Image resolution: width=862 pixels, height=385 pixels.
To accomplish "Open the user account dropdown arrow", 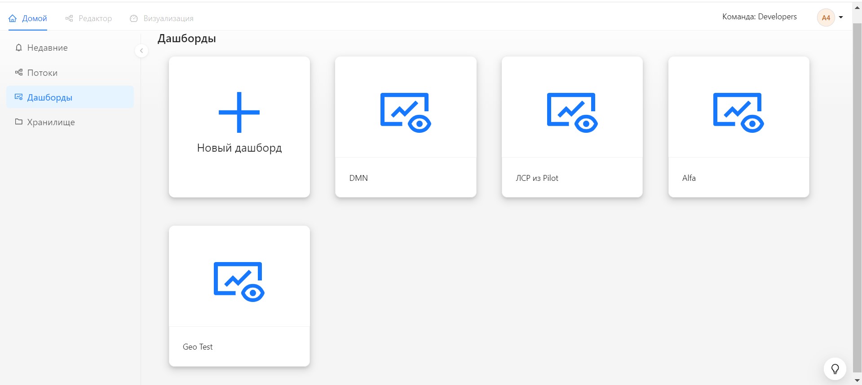I will [x=841, y=17].
